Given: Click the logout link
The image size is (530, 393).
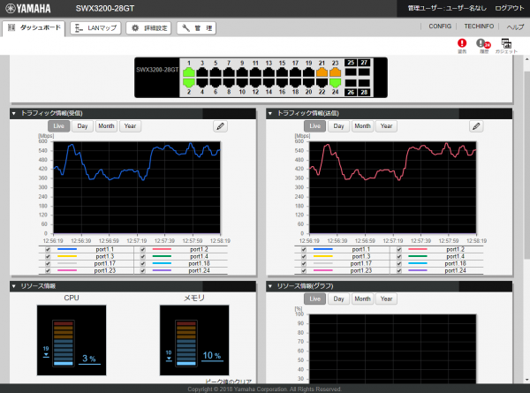Looking at the screenshot, I should (507, 8).
